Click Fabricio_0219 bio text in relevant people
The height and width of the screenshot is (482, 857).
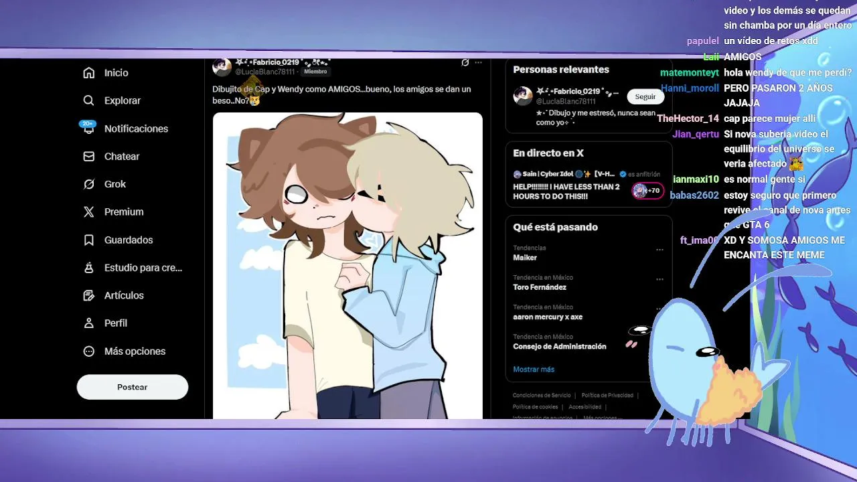[595, 118]
